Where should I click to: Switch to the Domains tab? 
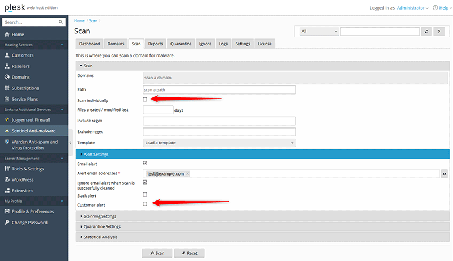116,44
